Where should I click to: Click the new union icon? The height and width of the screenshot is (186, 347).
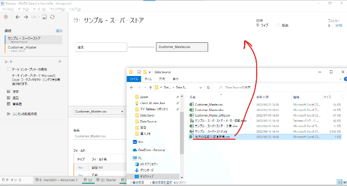9,114
